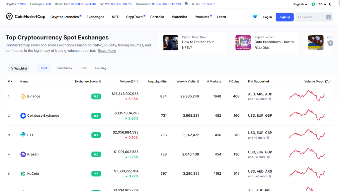
Task: Click info icon beside KuCoin +45 more
Action: (270, 176)
